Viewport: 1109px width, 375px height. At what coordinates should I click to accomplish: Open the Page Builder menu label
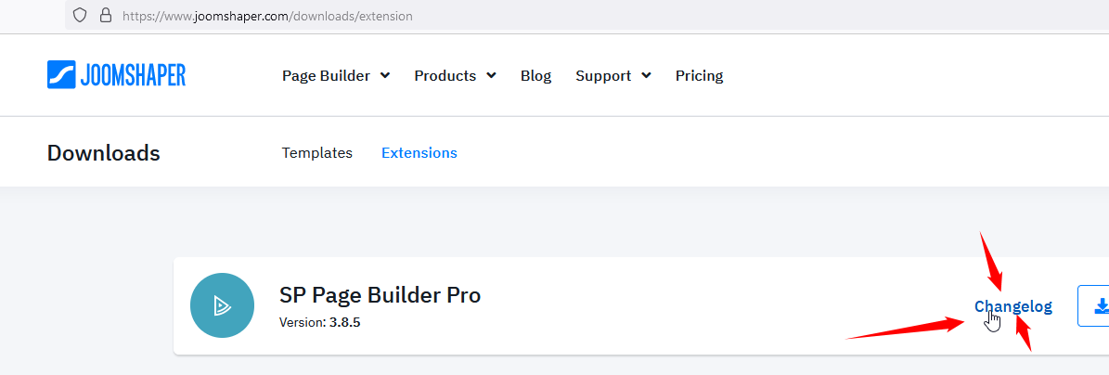(326, 75)
